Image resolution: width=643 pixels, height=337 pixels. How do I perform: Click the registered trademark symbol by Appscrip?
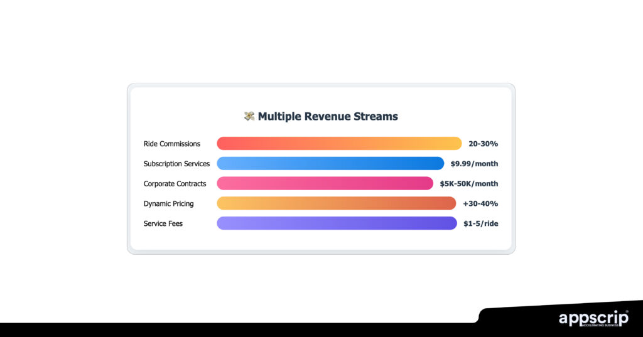pyautogui.click(x=627, y=311)
